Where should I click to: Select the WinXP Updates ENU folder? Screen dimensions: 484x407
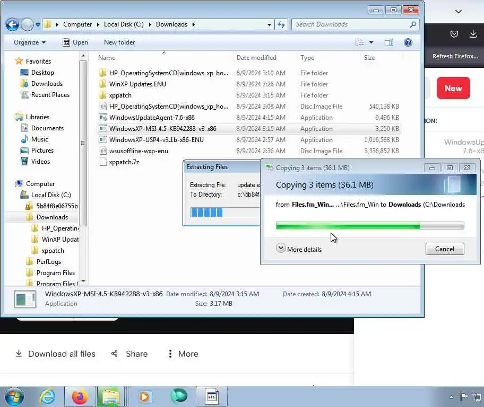[137, 84]
